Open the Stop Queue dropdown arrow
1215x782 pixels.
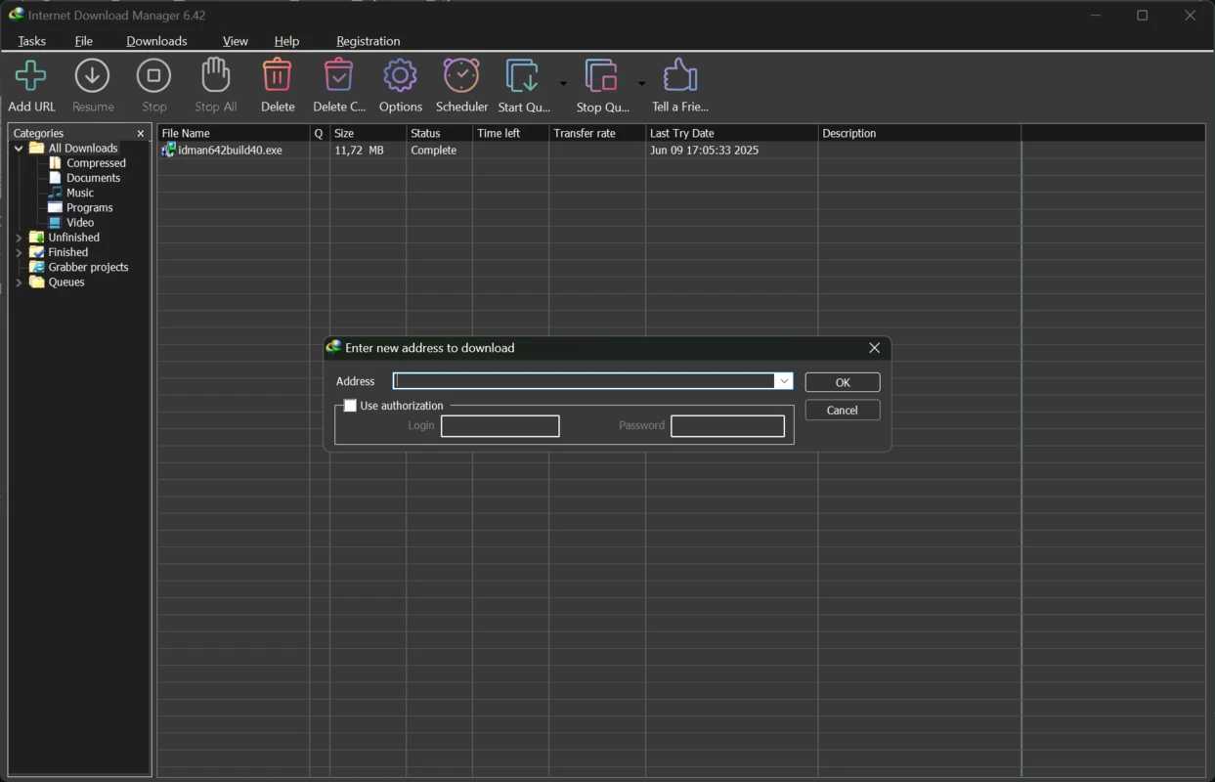pos(642,83)
